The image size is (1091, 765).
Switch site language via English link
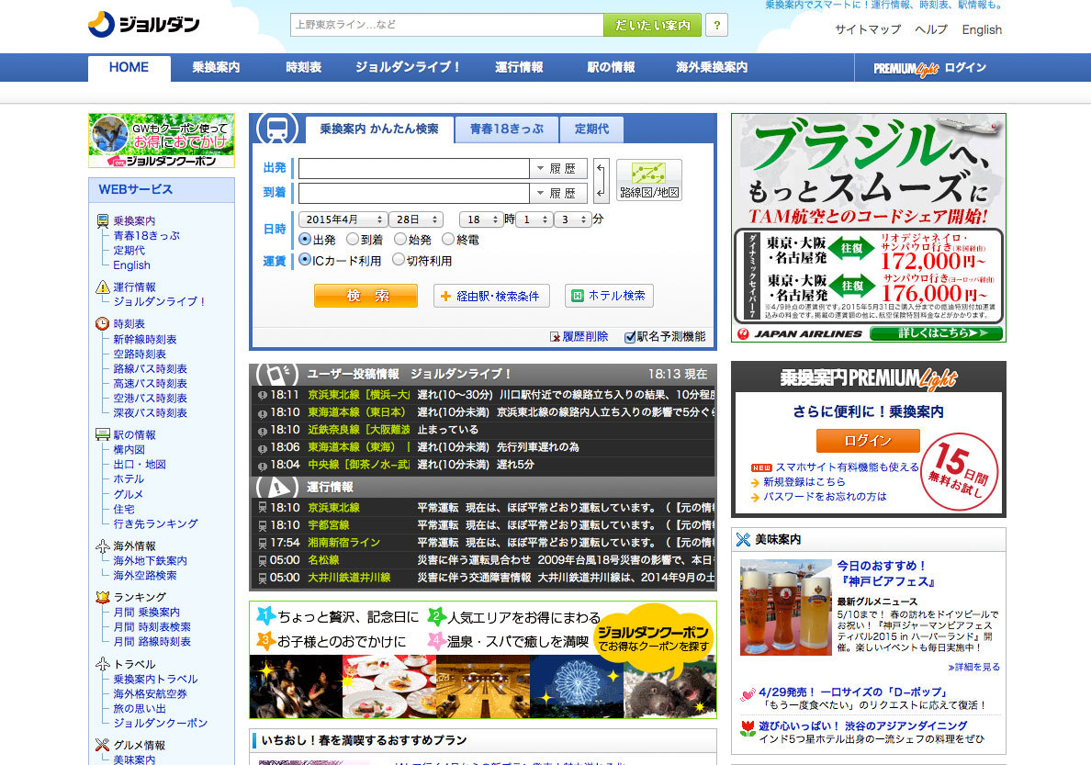(982, 29)
